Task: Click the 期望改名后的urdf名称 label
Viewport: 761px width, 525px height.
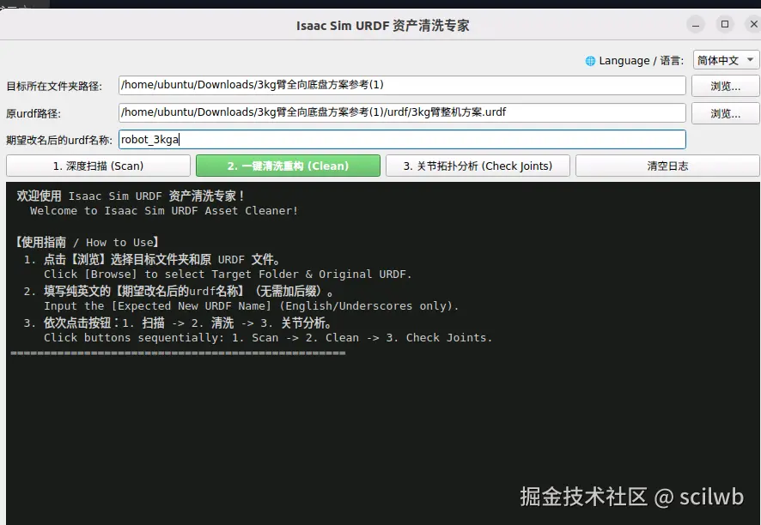Action: coord(59,140)
